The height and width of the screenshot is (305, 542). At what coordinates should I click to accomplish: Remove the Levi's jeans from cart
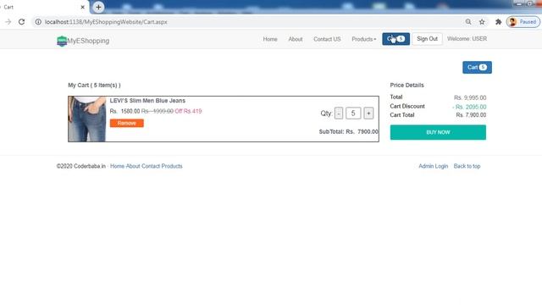pos(126,123)
